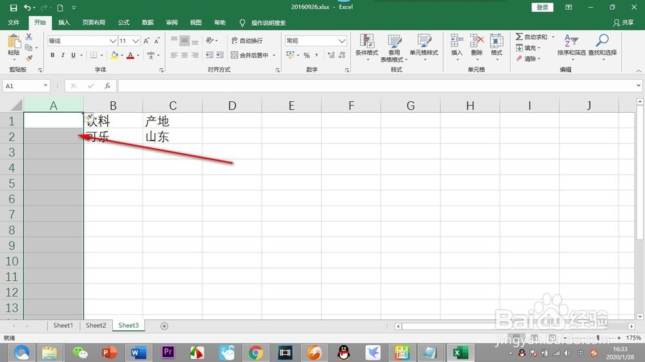Left-align cell text
Image resolution: width=645 pixels, height=362 pixels.
point(174,55)
